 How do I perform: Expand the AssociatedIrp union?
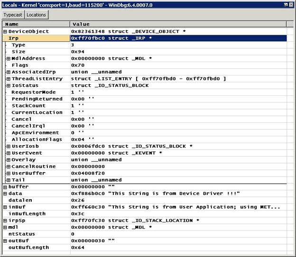click(x=8, y=72)
